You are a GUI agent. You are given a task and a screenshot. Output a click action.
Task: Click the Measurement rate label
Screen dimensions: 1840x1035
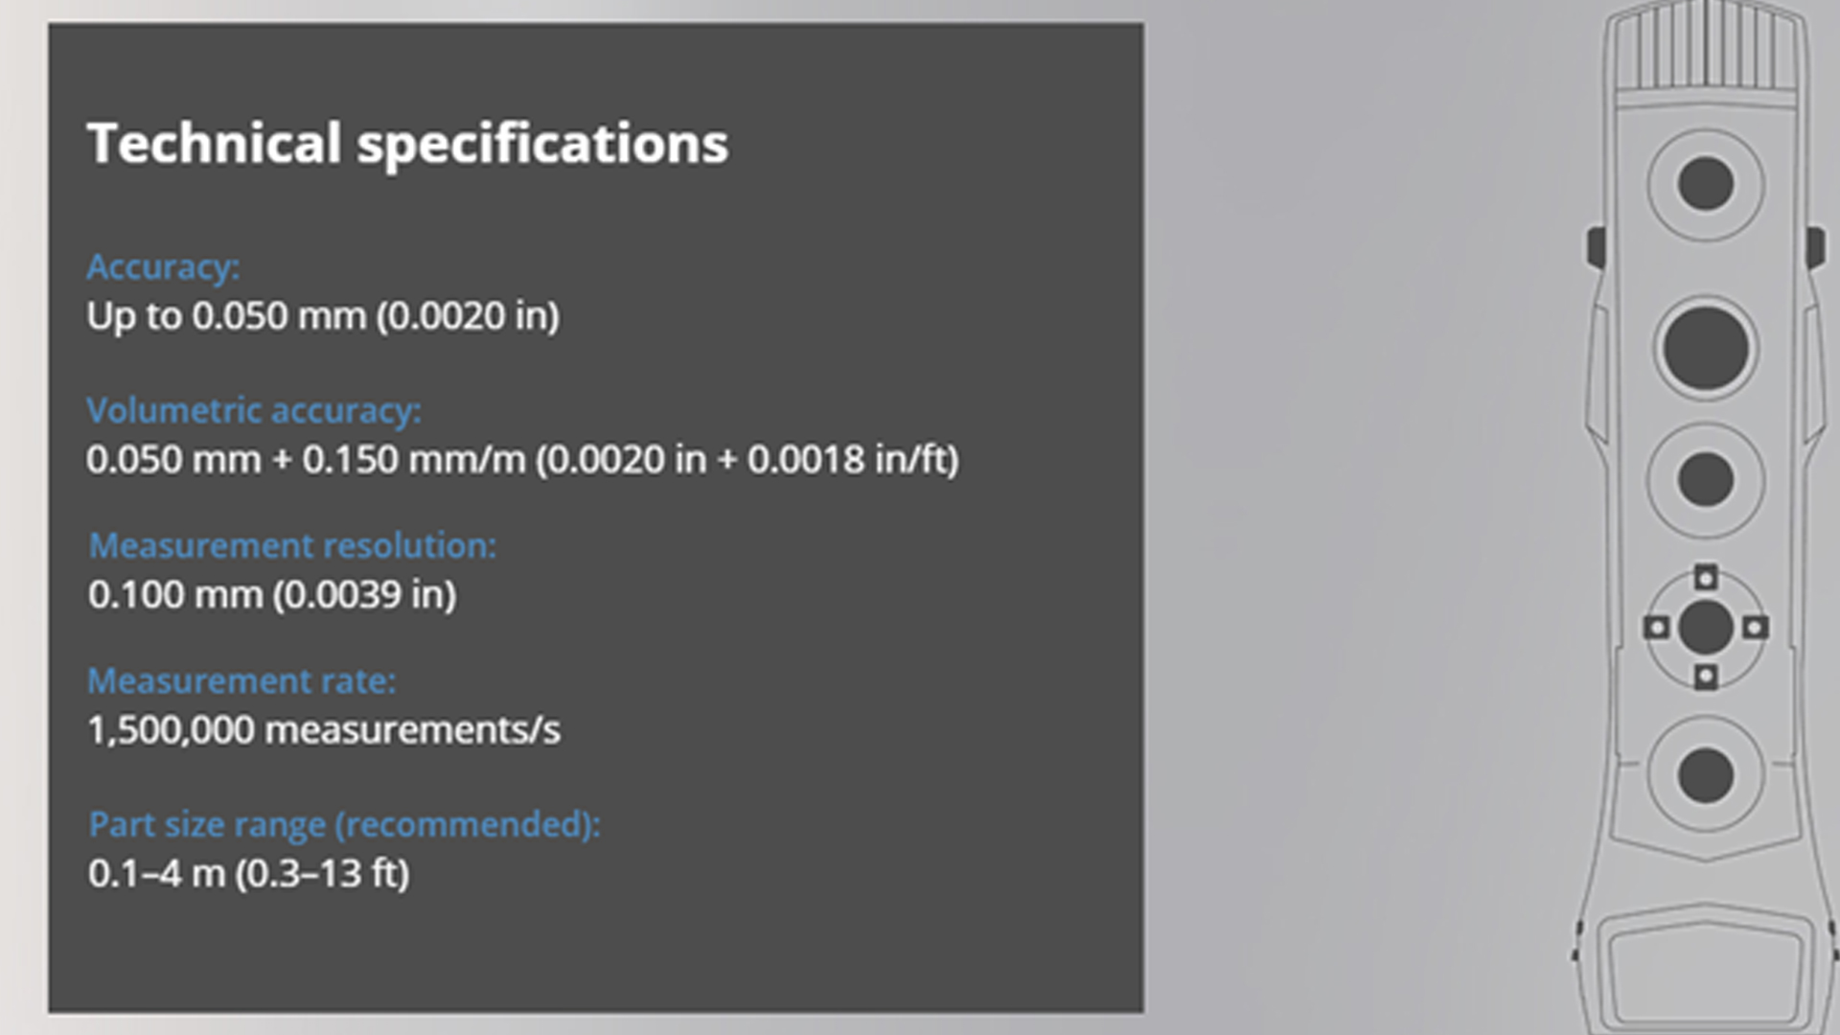pos(241,681)
